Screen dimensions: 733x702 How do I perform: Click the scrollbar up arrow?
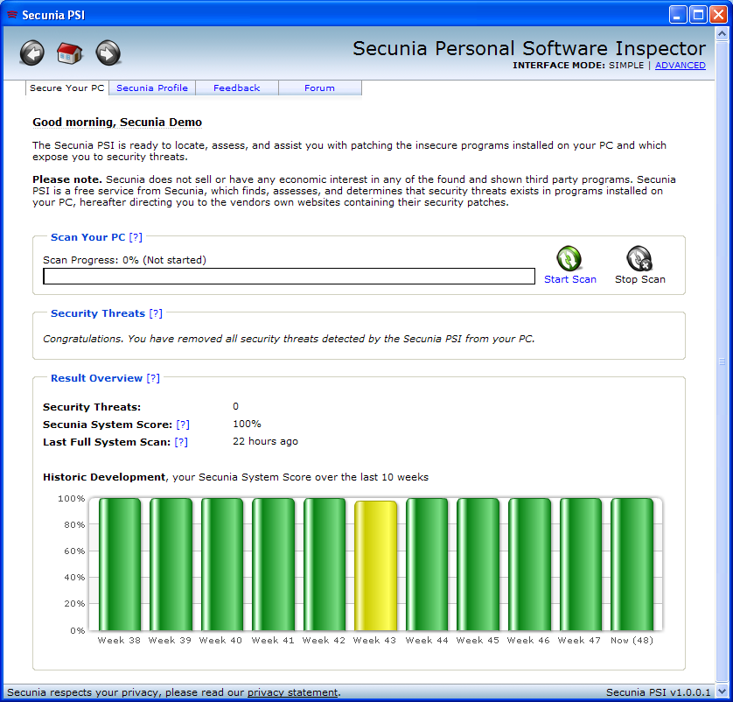(x=722, y=33)
